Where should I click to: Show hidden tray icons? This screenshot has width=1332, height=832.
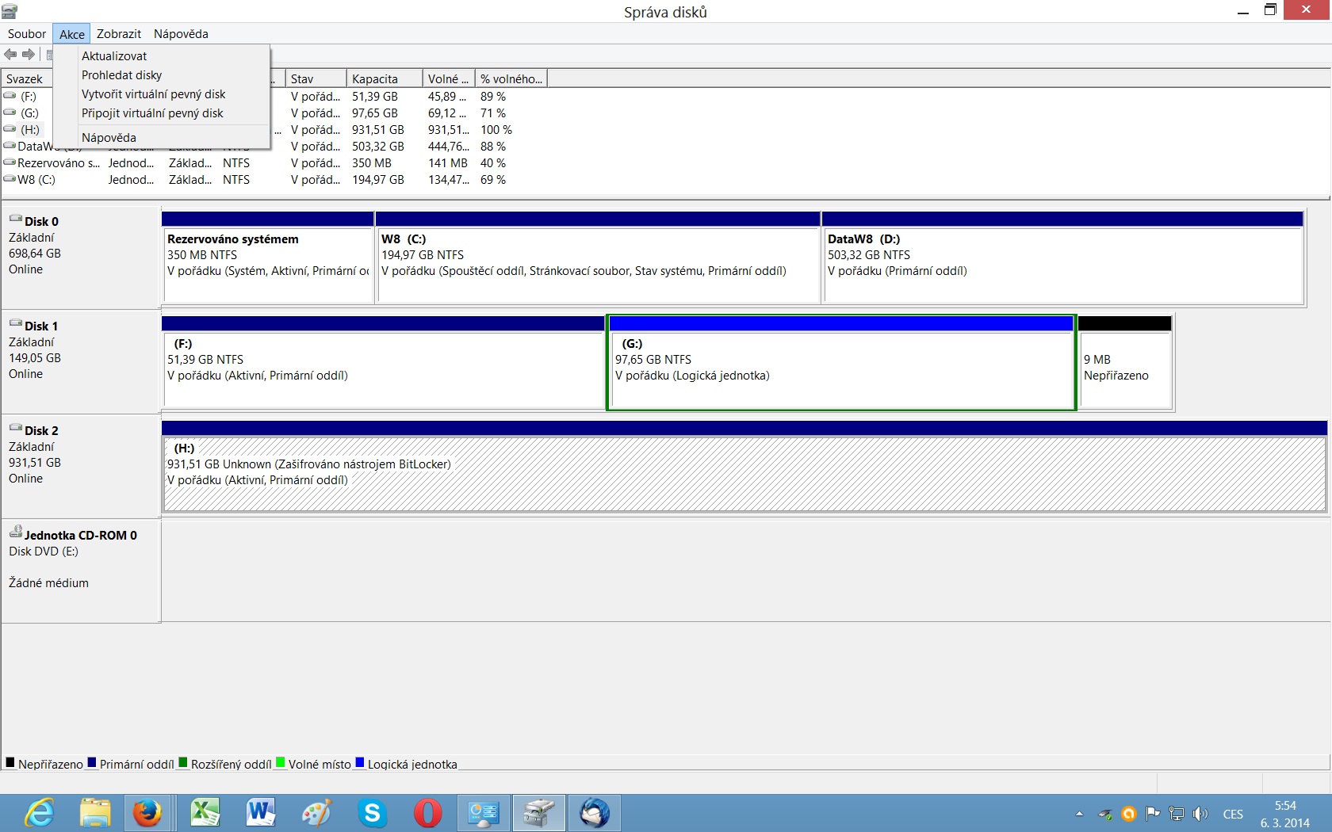pos(1079,814)
